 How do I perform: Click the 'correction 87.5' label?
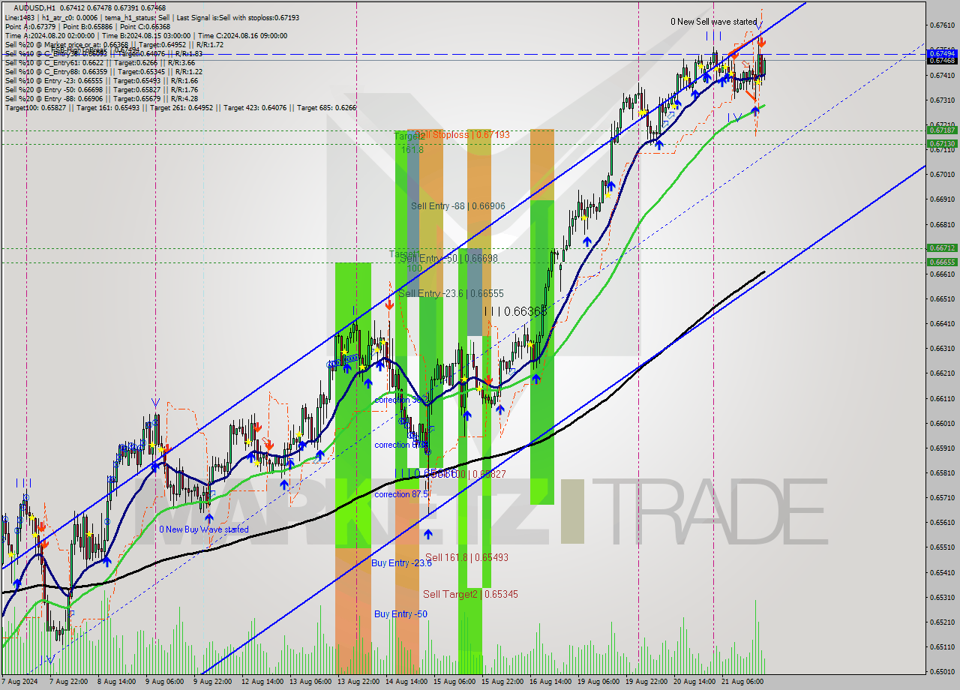click(401, 494)
